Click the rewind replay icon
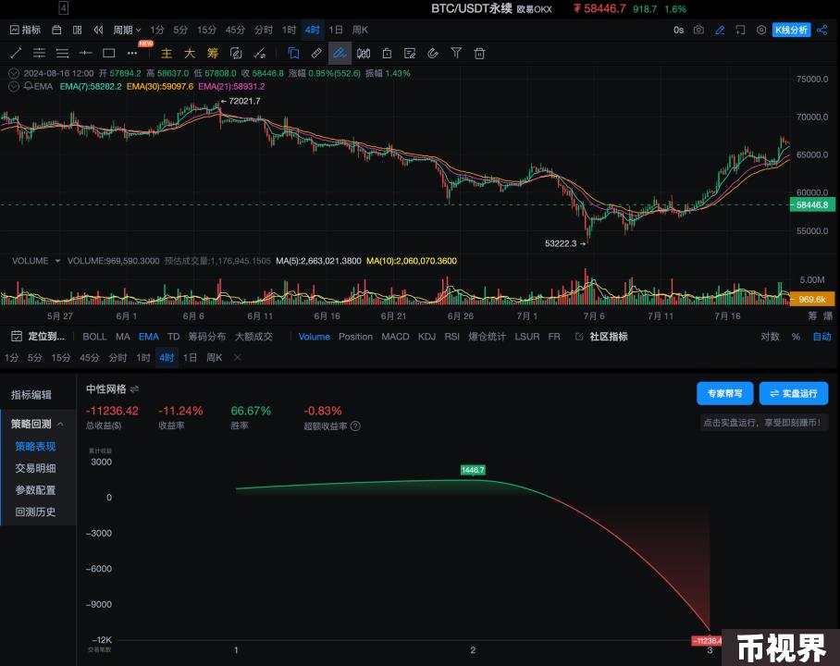Viewport: 840px width, 666px height. point(98,30)
